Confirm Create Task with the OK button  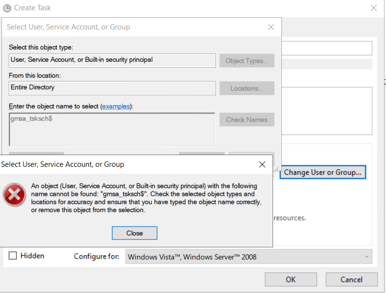[291, 279]
